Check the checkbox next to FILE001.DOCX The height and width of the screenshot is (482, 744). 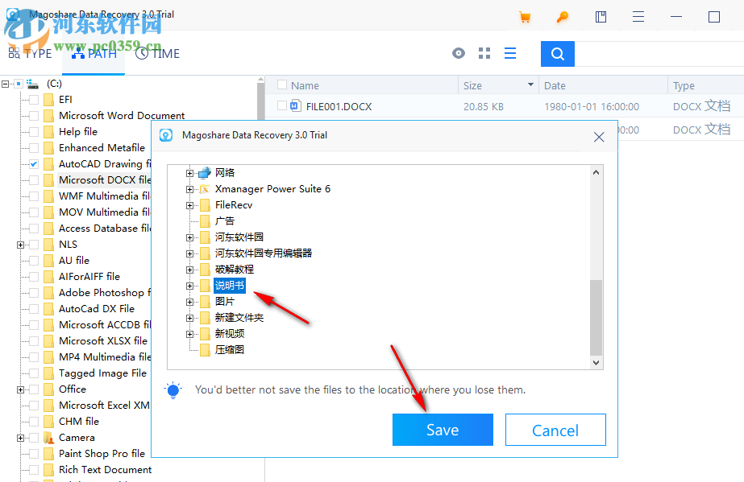coord(282,105)
